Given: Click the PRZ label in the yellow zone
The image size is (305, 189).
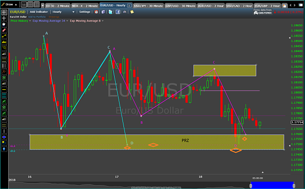Looking at the screenshot, I should point(185,140).
